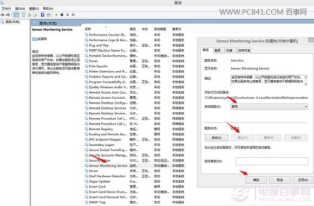The height and width of the screenshot is (206, 314).
Task: Click gear icon beside SNMP Trap
Action: coord(86,202)
